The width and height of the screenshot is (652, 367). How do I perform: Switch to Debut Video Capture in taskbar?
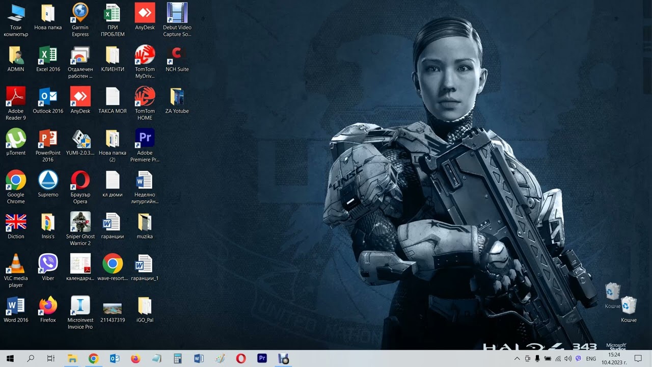pyautogui.click(x=283, y=358)
